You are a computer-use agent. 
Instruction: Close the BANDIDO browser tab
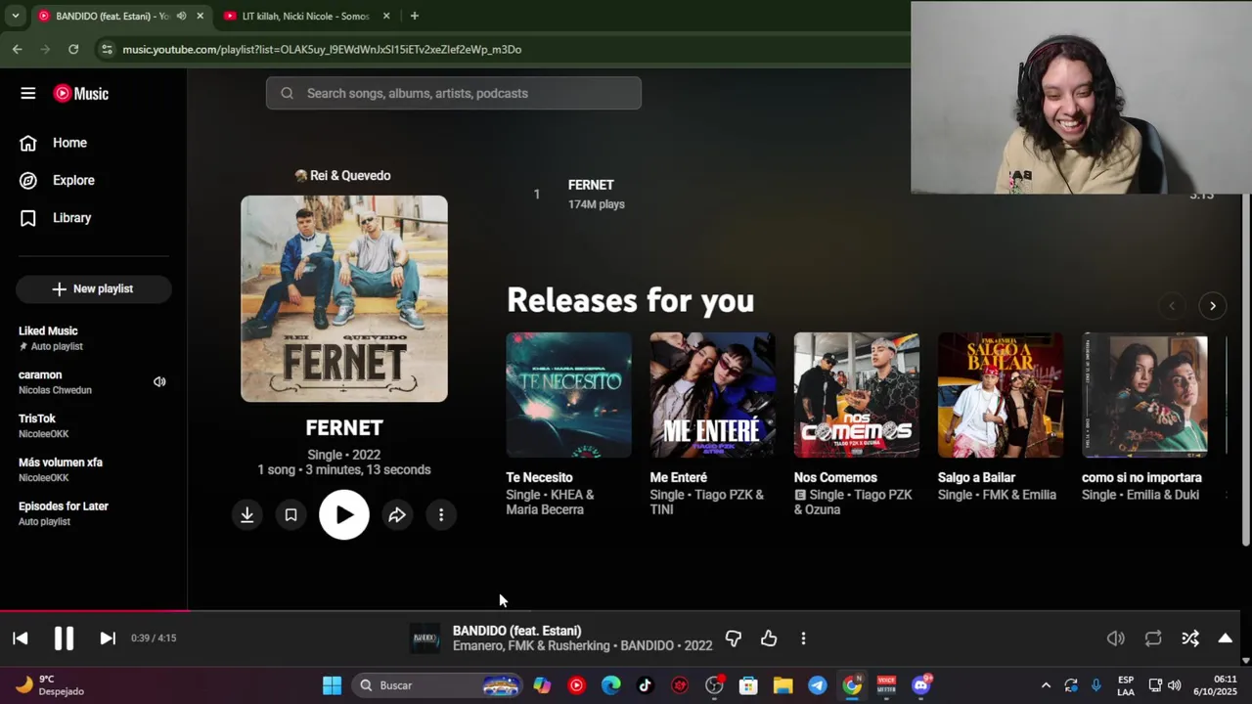click(x=200, y=16)
